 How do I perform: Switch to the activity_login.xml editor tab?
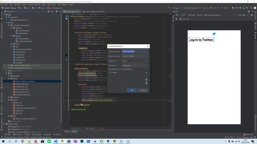[x=71, y=12]
